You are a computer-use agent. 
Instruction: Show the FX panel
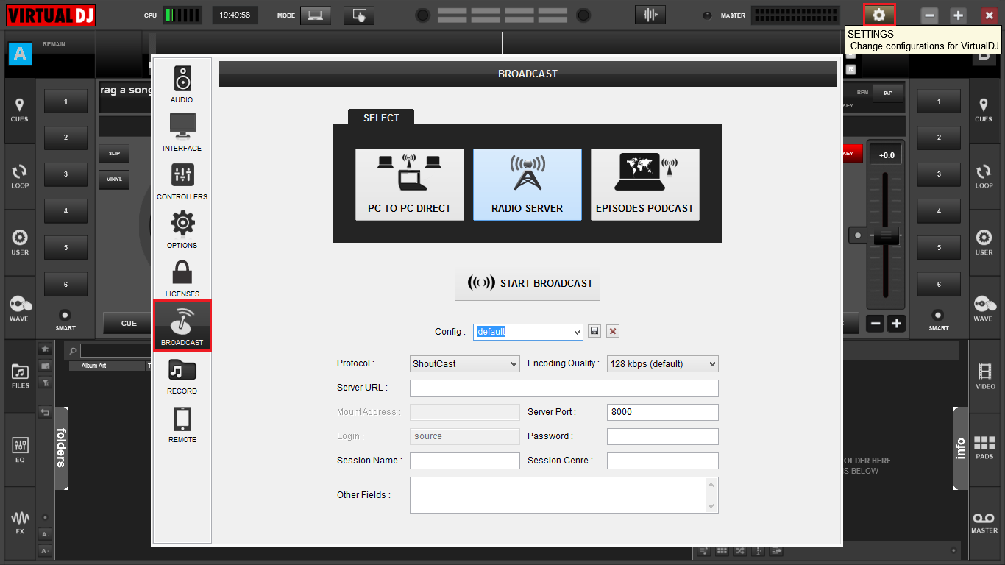click(20, 522)
